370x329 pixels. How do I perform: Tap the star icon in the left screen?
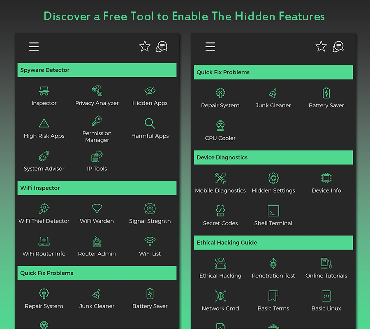tap(145, 46)
